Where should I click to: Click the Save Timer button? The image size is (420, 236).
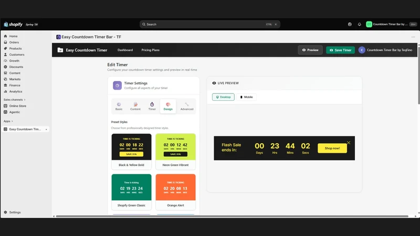[x=340, y=50]
